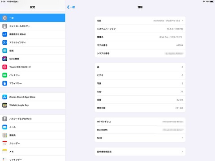Select the システムバージョン label
This screenshot has width=215, height=161.
[x=106, y=29]
